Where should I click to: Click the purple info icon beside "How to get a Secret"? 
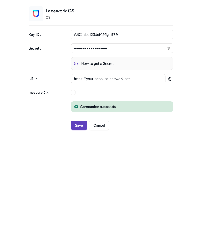tap(76, 63)
